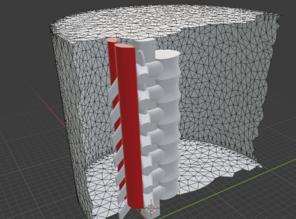
Task: Select the front red cylinder rod
Action: 129,126
